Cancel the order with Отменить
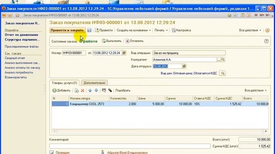 coord(134,41)
